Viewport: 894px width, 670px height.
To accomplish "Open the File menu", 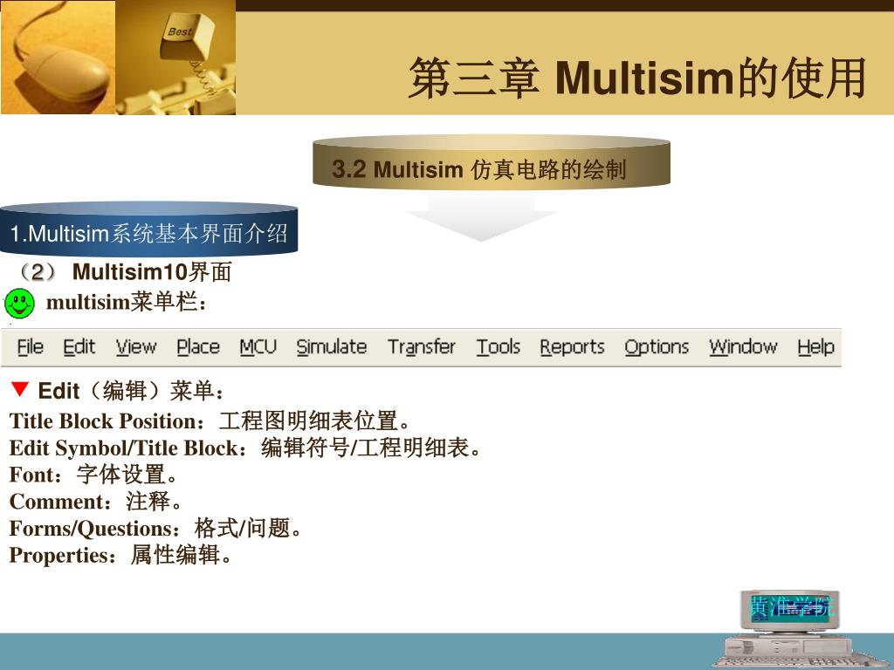I will click(31, 346).
